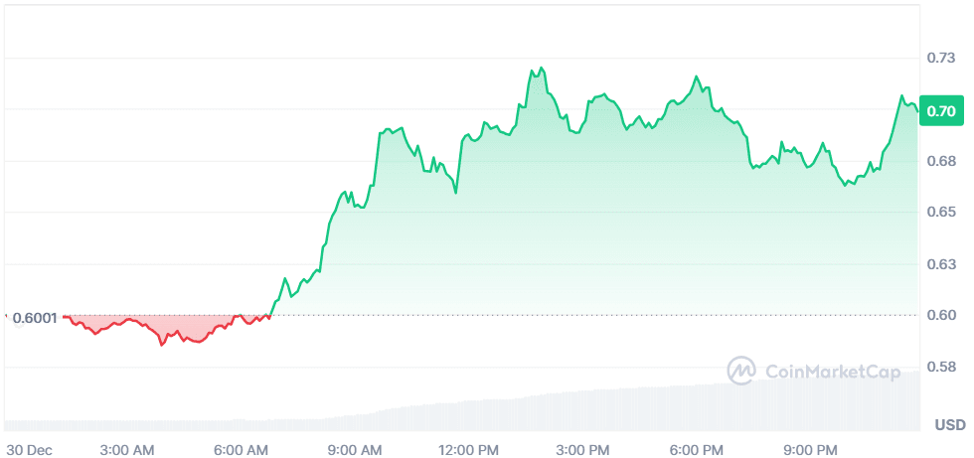
Task: Click the CoinMarketCap logo icon watermark
Action: [742, 371]
